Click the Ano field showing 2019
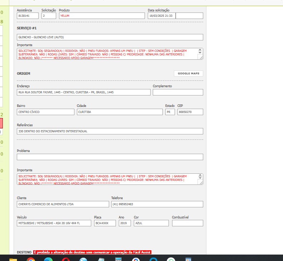The height and width of the screenshot is (261, 283). [125, 223]
